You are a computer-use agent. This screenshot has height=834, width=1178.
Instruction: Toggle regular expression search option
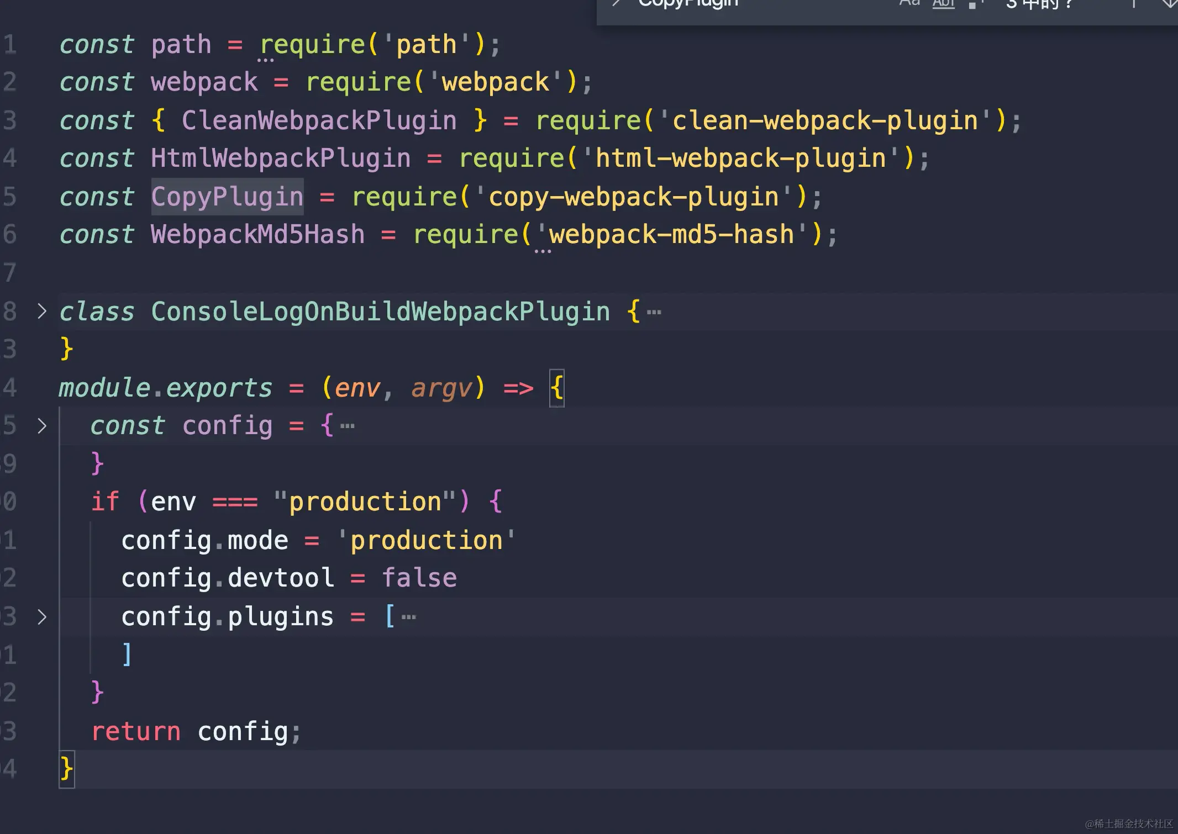click(976, 3)
